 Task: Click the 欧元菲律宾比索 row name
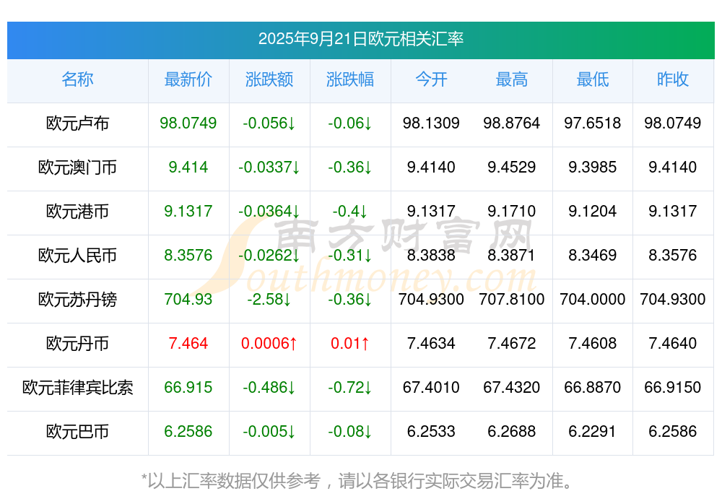(77, 388)
